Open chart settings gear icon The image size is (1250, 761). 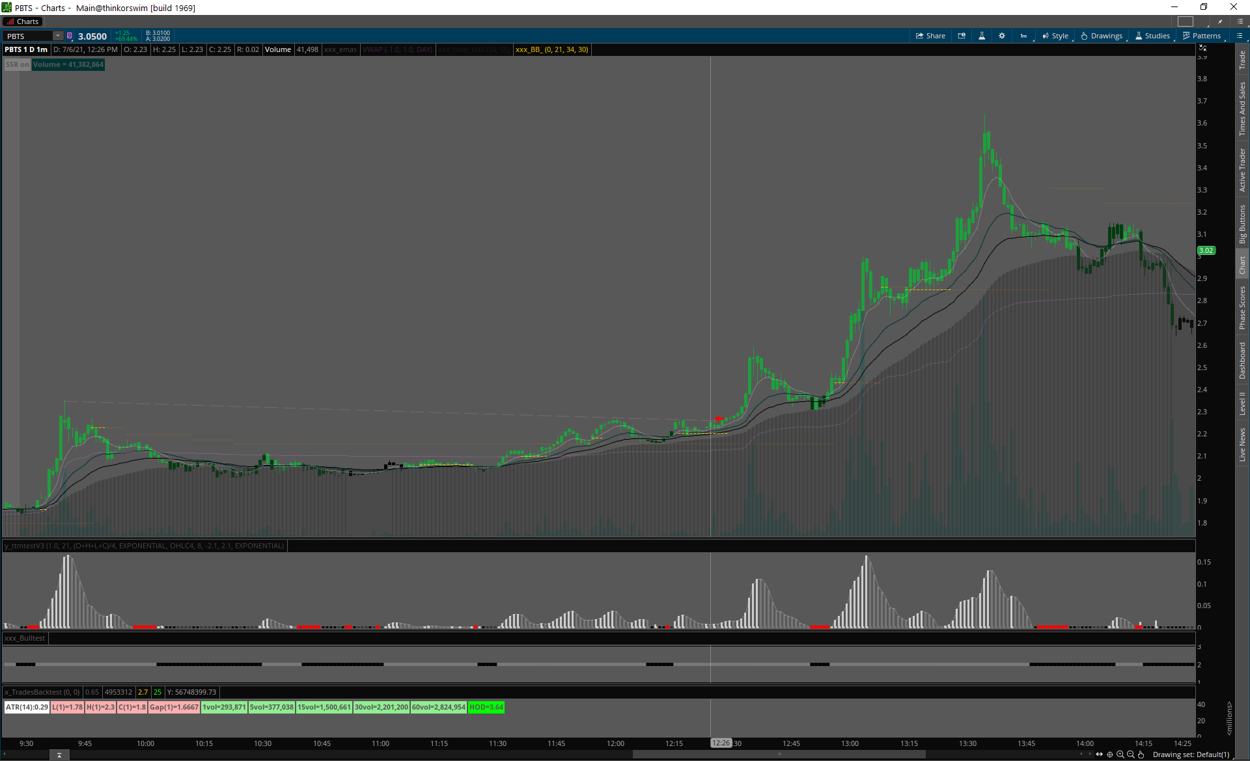pyautogui.click(x=1002, y=36)
